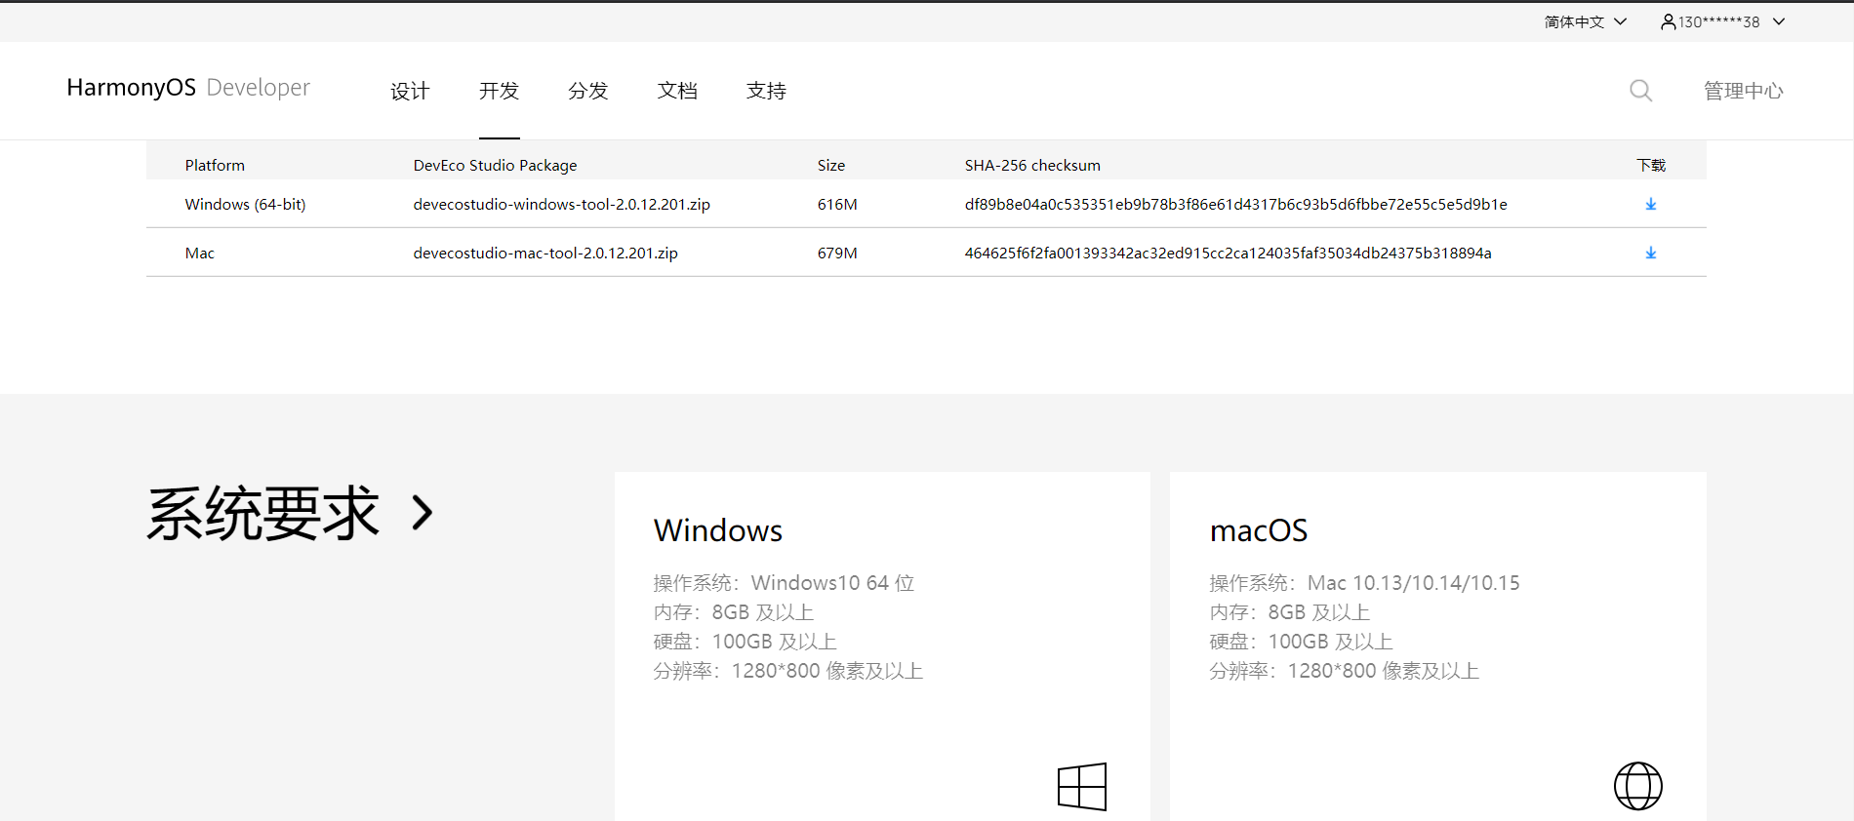
Task: Open the 设计 menu
Action: (410, 91)
